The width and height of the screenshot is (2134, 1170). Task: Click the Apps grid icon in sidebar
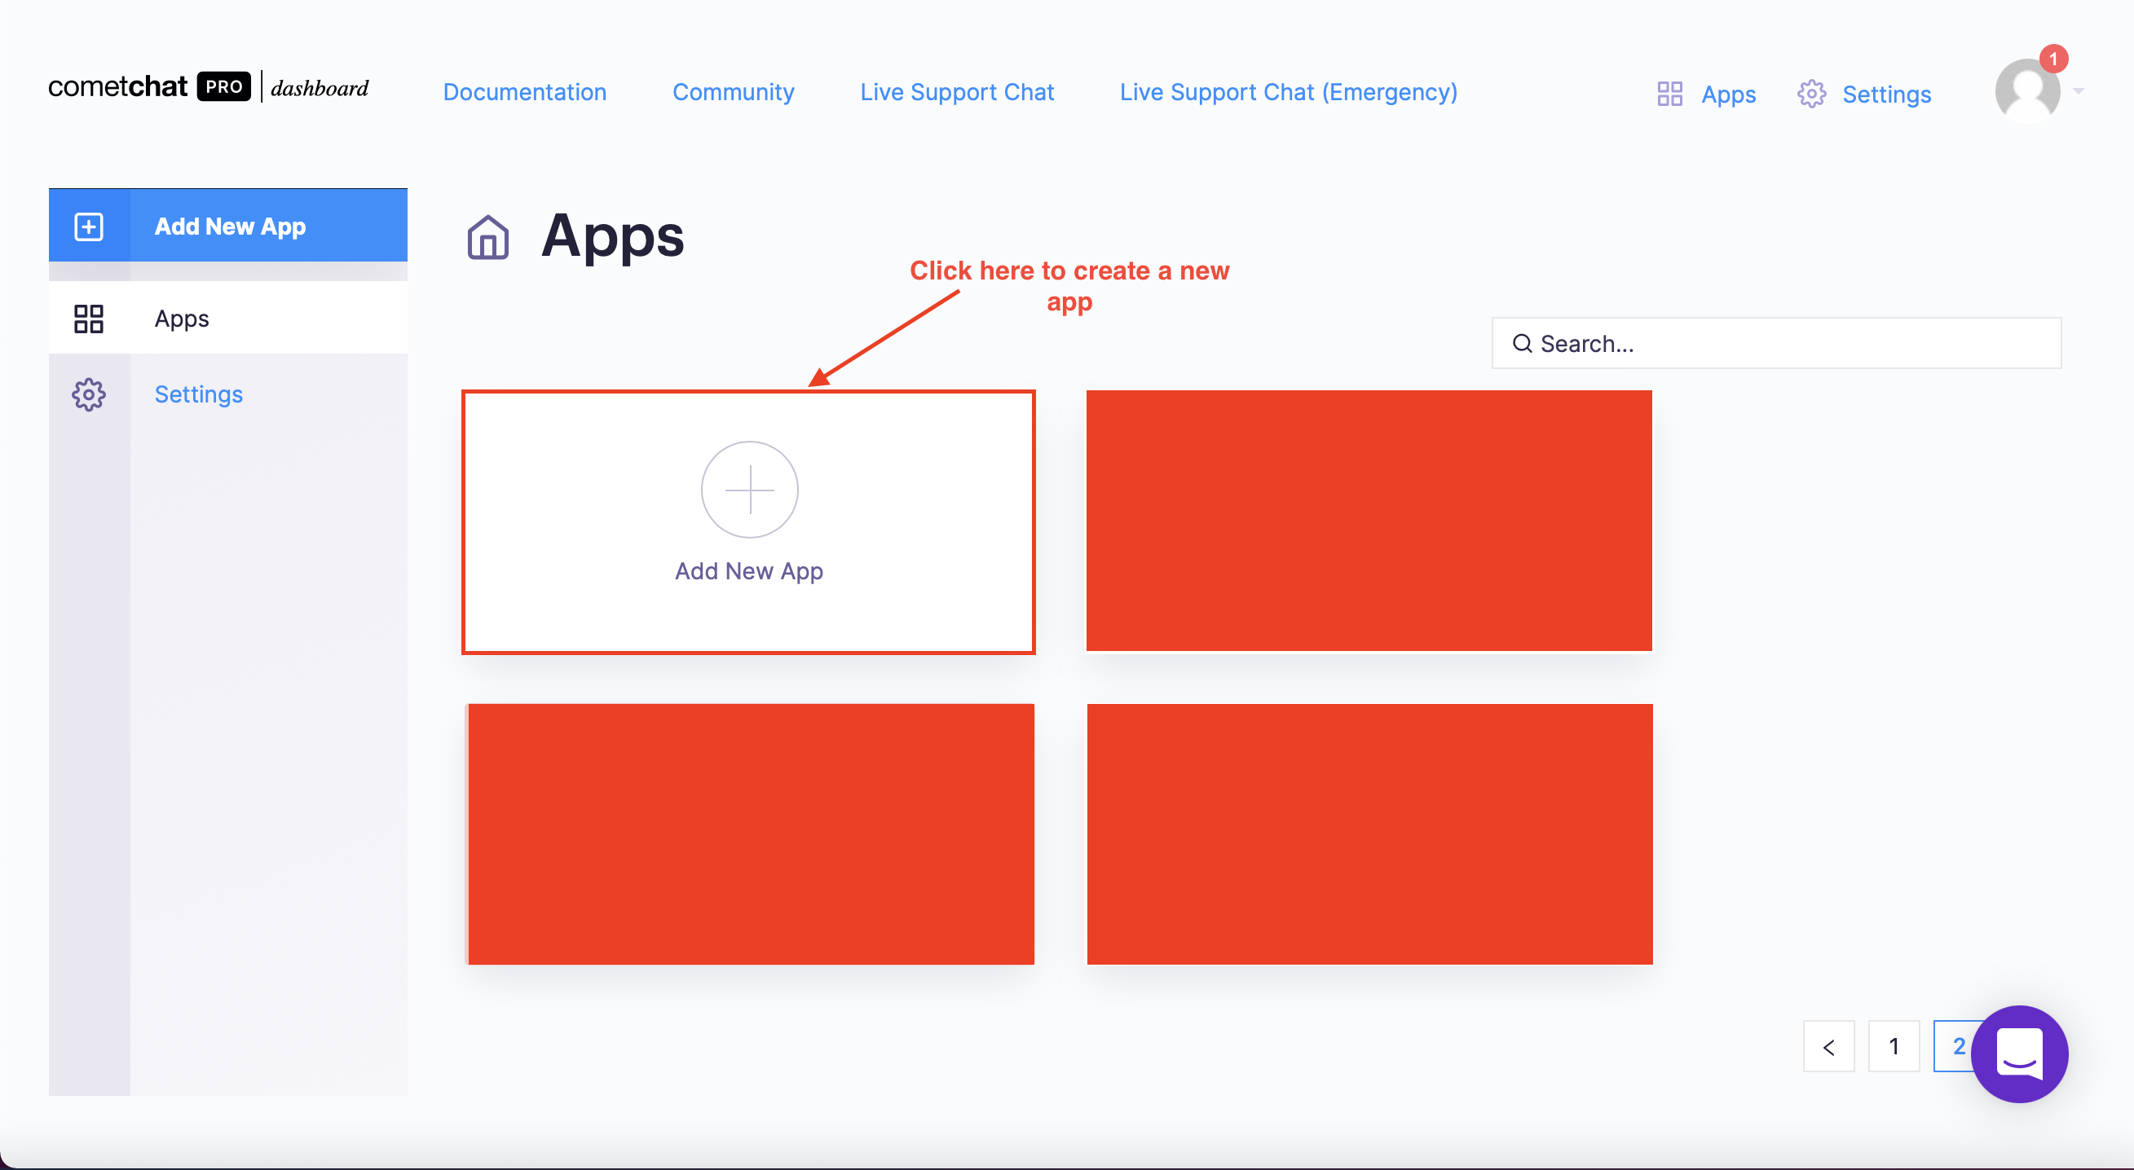[x=90, y=319]
